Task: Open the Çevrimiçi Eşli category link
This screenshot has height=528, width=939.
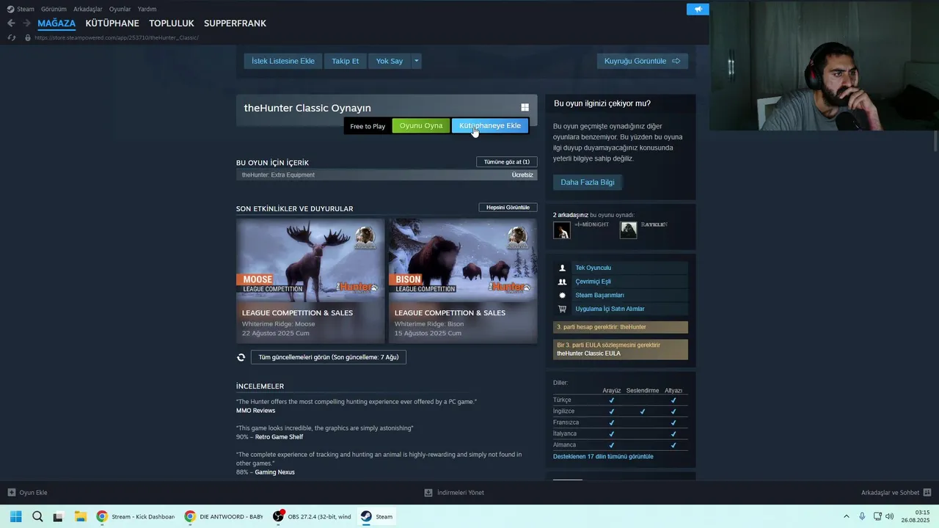Action: (x=593, y=282)
